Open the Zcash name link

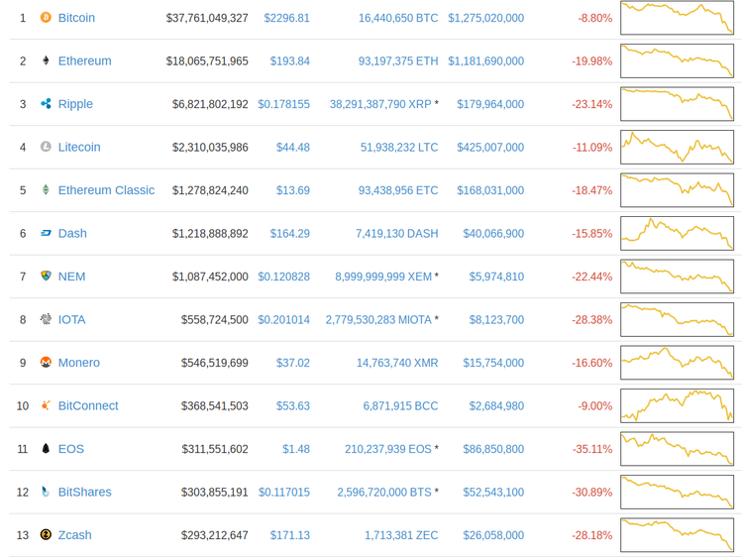(75, 535)
